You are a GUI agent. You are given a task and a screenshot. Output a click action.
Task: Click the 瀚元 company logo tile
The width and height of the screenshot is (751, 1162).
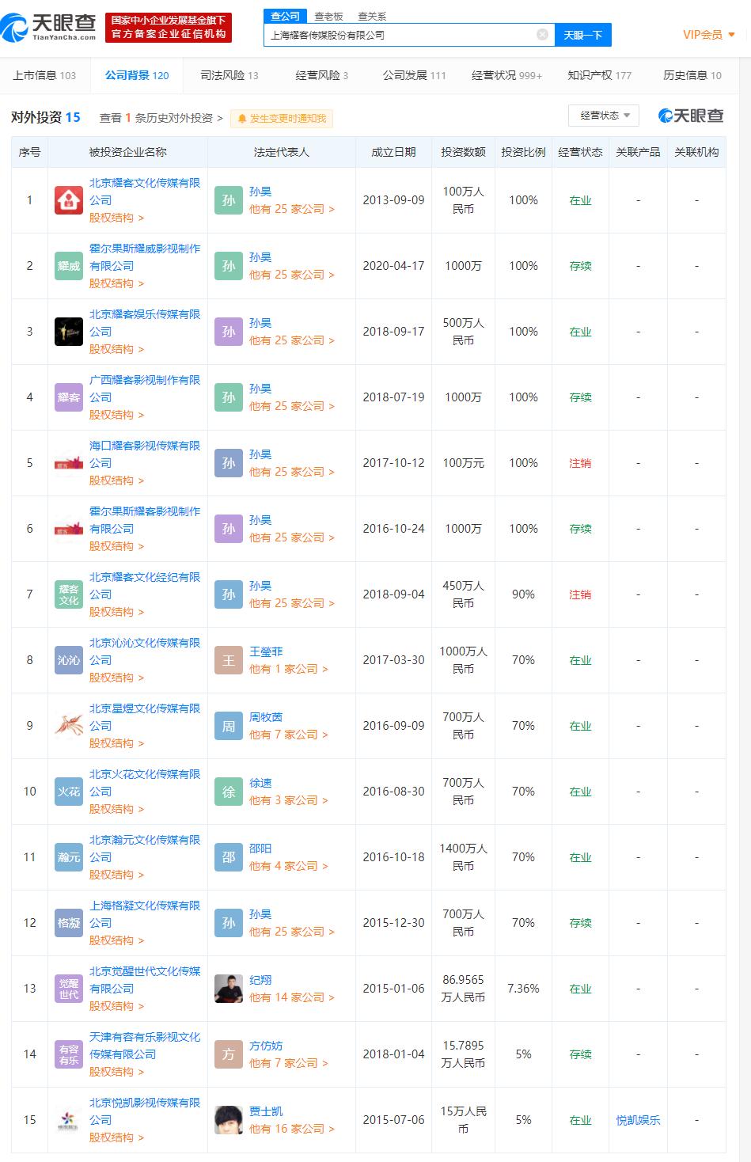click(x=69, y=857)
